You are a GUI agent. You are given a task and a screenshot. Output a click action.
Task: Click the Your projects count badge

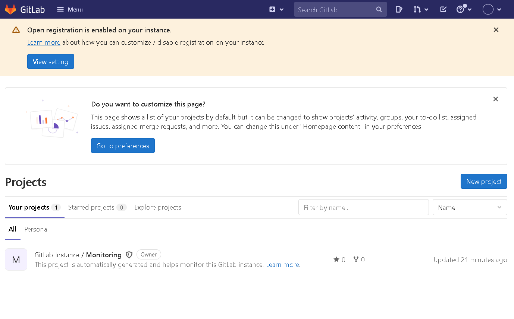pyautogui.click(x=56, y=208)
